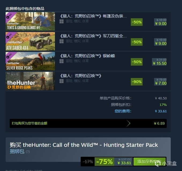Click the -75% bundle discount badge
Viewport: 182px width, 171px height.
(x=104, y=162)
